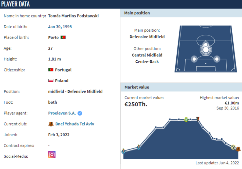Open the Bnei Yehuda Tel Aviv club link
Screen dimensions: 242x169
75,124
